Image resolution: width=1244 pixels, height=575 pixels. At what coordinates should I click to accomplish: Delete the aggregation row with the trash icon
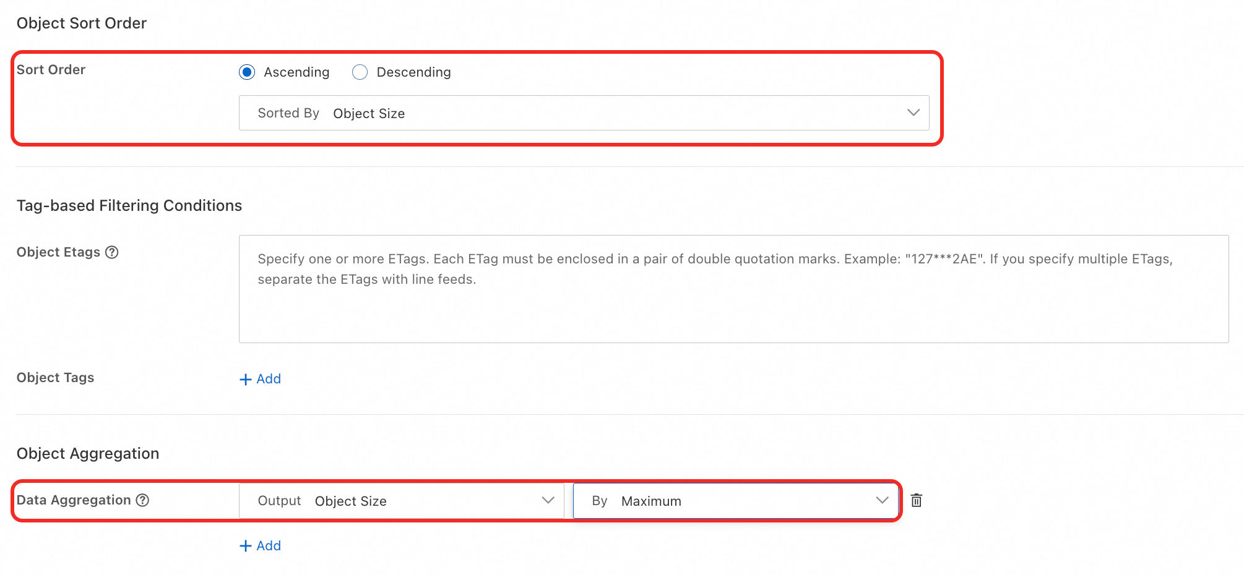(x=917, y=500)
